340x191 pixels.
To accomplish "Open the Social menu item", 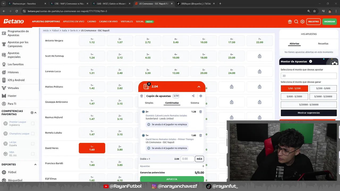I will (145, 21).
